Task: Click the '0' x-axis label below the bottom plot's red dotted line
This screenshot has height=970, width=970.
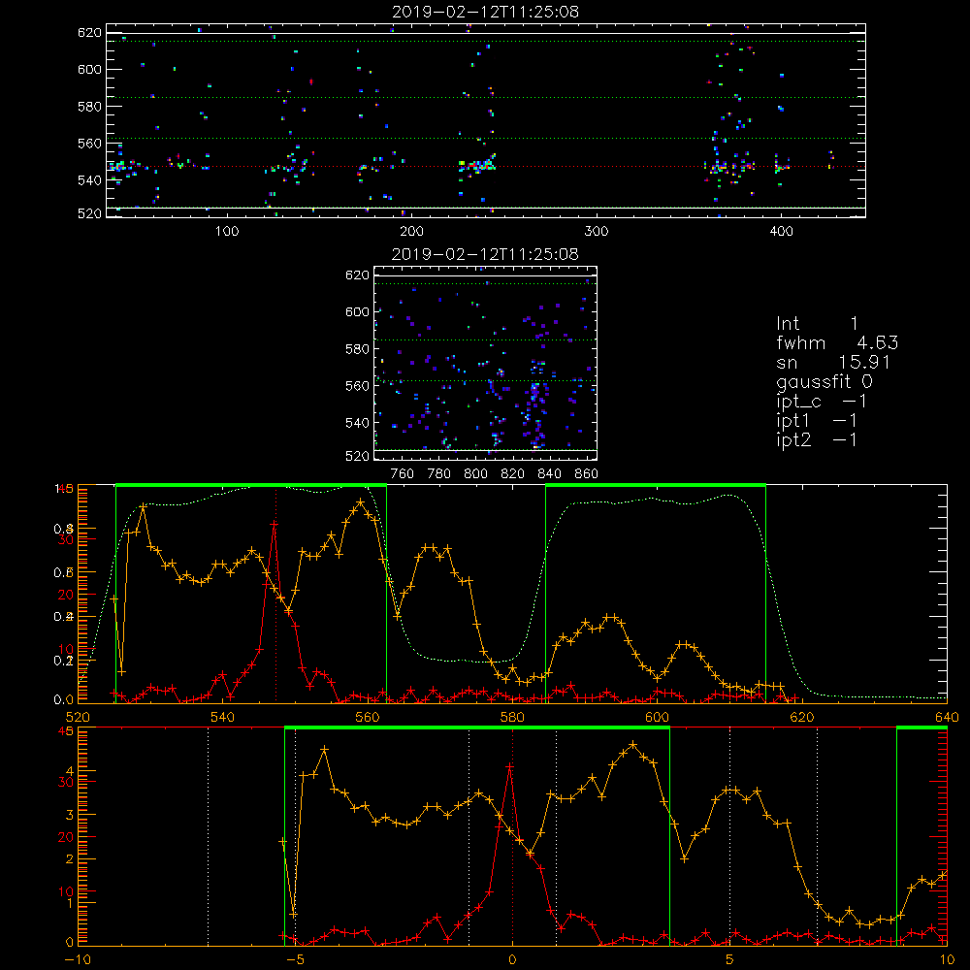Action: tap(512, 959)
